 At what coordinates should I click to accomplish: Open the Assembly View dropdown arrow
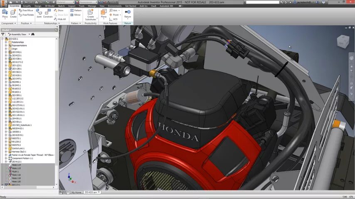coord(29,34)
